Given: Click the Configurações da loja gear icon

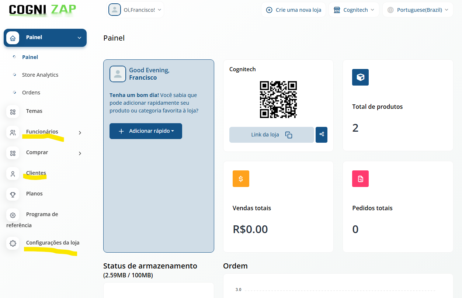Looking at the screenshot, I should 13,243.
